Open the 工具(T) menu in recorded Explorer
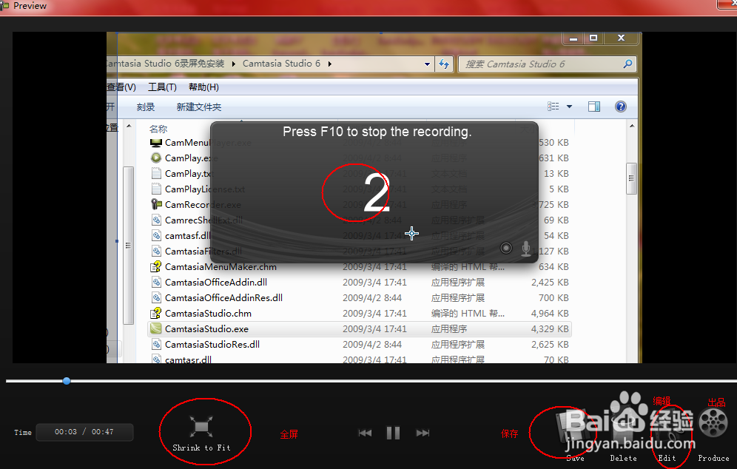The height and width of the screenshot is (469, 737). pyautogui.click(x=162, y=87)
